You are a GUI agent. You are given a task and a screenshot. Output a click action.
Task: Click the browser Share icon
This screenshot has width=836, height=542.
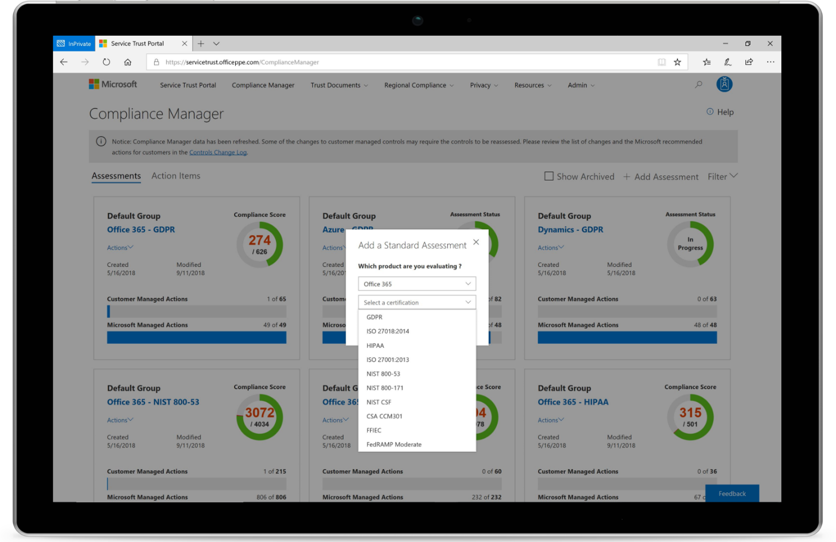749,61
